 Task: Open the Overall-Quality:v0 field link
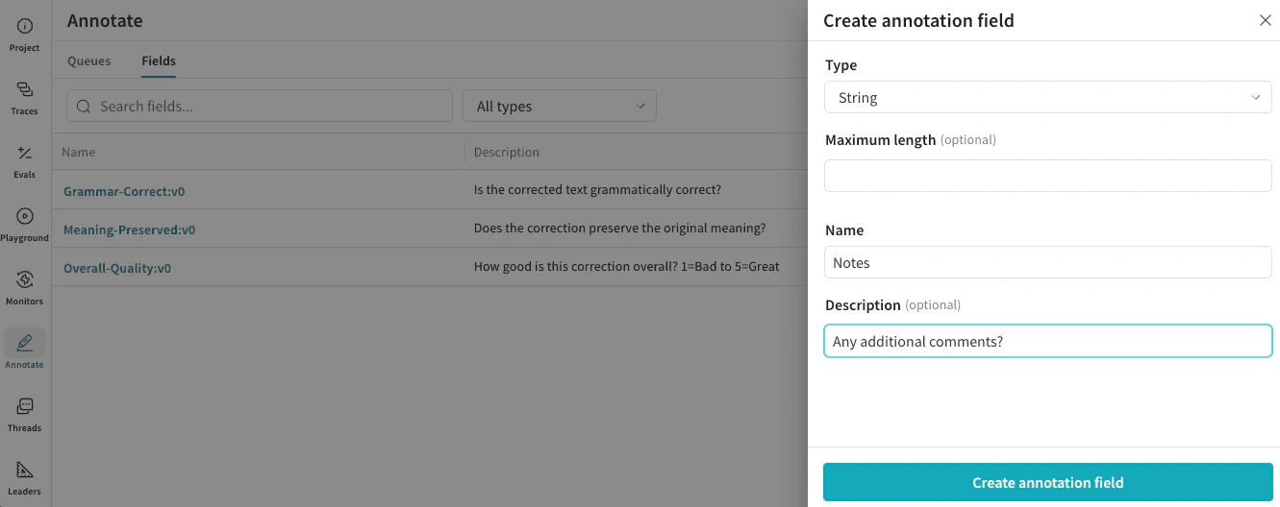coord(117,268)
